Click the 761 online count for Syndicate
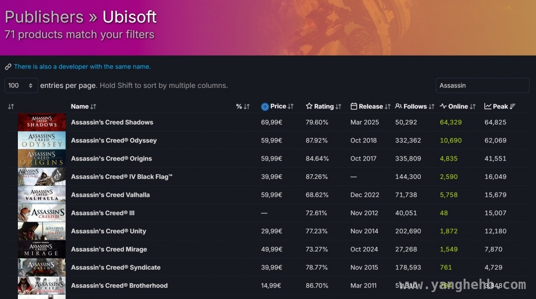536x299 pixels. [x=446, y=267]
